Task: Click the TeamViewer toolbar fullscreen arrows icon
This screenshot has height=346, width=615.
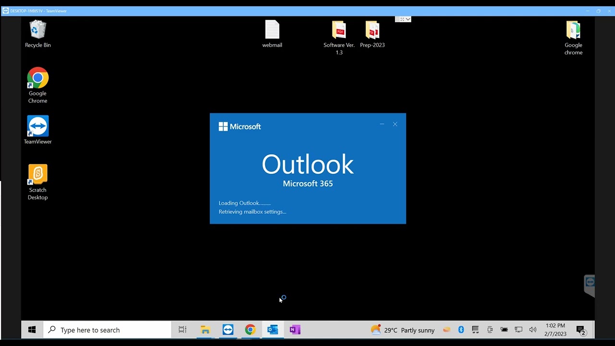Action: pyautogui.click(x=402, y=19)
